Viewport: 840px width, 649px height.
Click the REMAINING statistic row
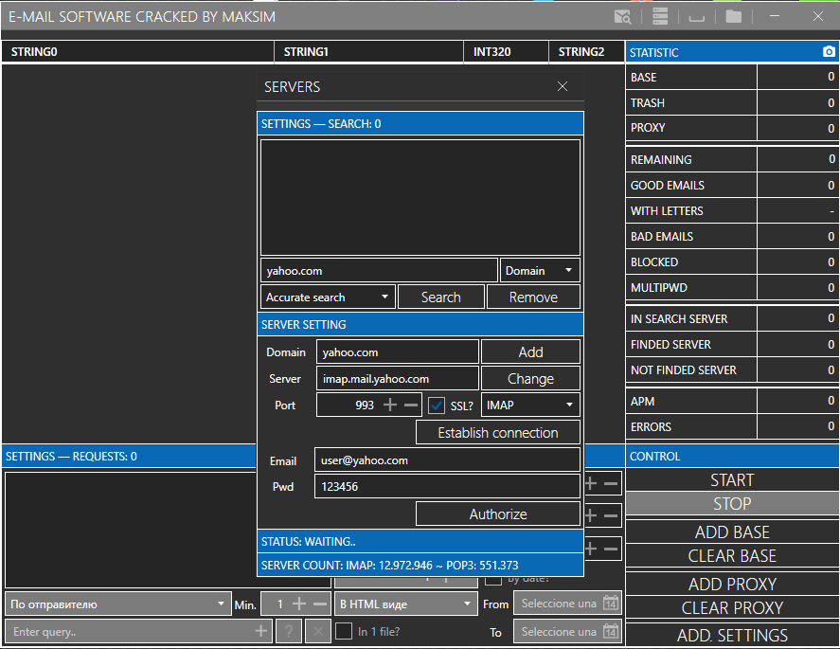point(732,160)
